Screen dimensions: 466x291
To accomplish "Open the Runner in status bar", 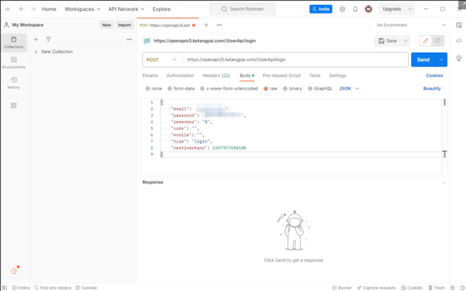I will [342, 288].
